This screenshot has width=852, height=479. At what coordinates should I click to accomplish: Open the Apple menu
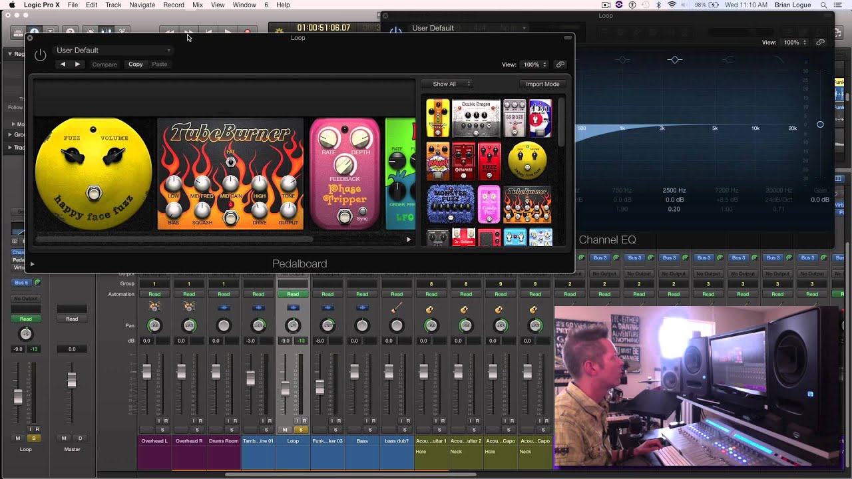click(x=11, y=5)
